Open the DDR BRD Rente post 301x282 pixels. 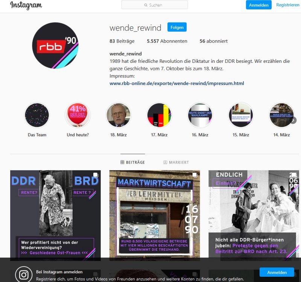tap(55, 215)
